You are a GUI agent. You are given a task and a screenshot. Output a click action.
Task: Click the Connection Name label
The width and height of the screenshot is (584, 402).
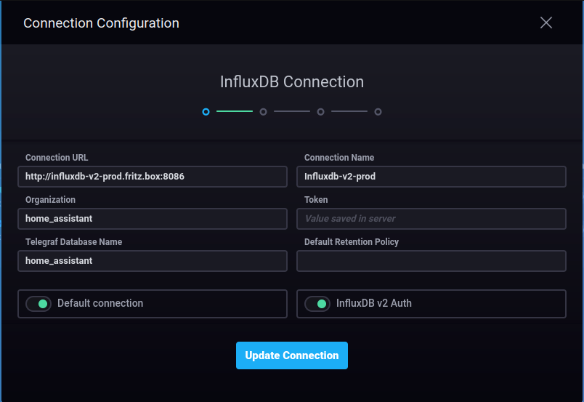tap(339, 157)
